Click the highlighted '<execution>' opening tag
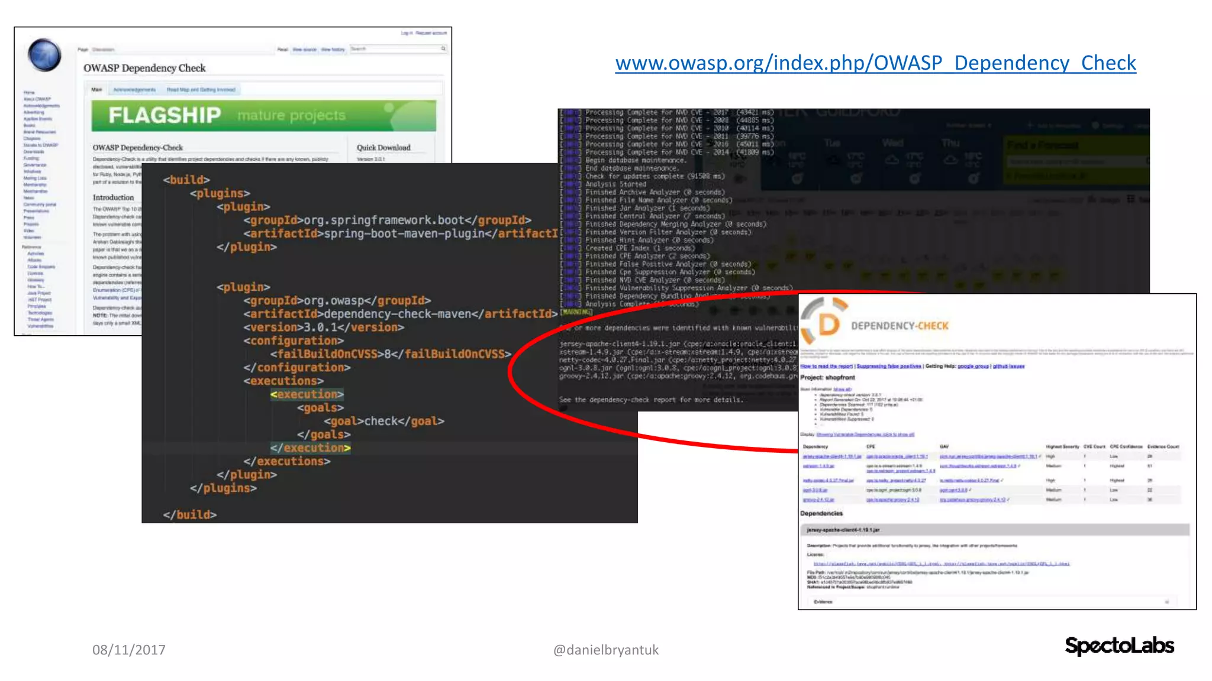 pyautogui.click(x=307, y=394)
